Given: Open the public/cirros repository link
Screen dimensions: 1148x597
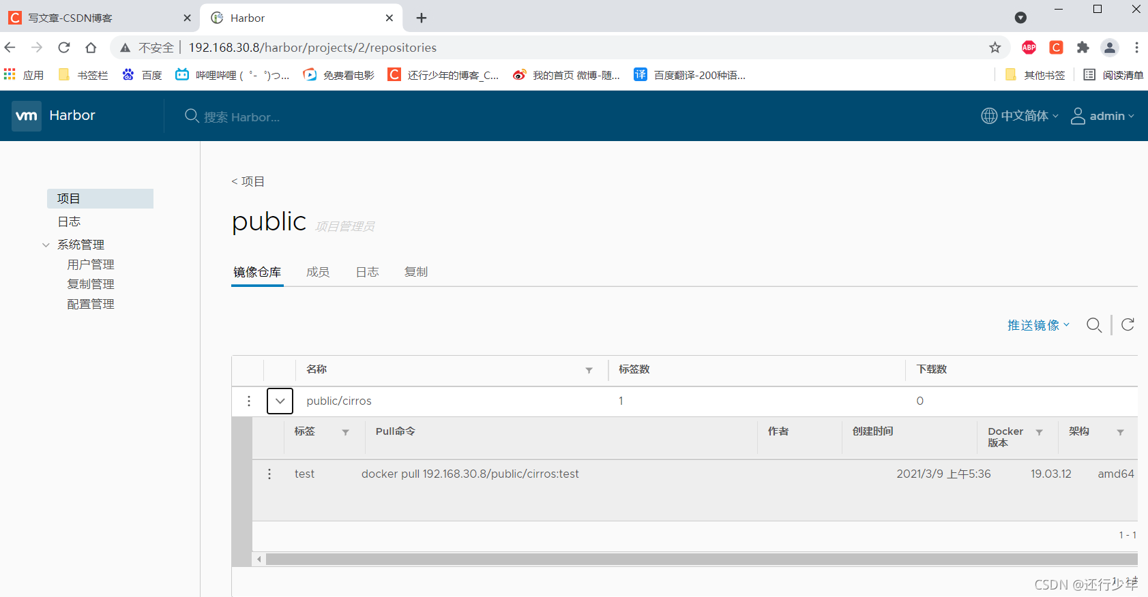Looking at the screenshot, I should coord(339,401).
